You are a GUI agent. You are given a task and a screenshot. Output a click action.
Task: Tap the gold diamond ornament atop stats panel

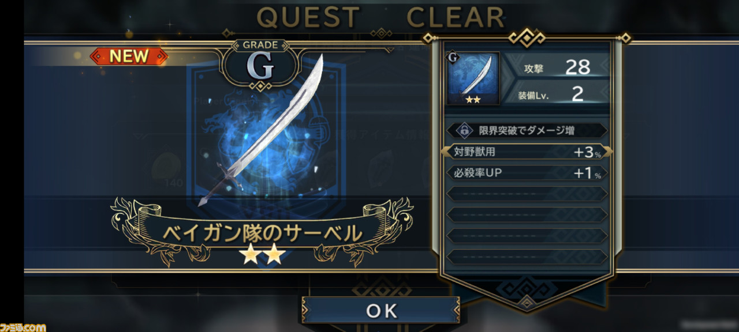coord(526,39)
